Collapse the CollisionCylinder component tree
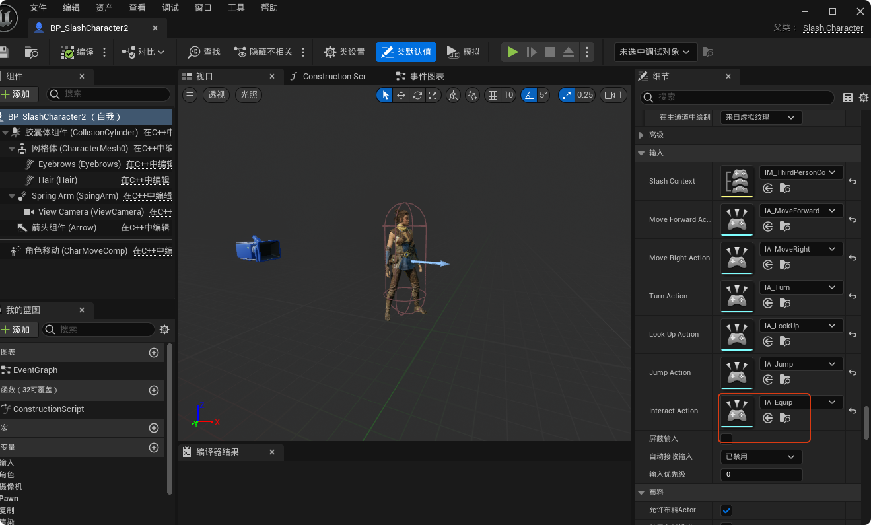Image resolution: width=871 pixels, height=525 pixels. coord(5,133)
